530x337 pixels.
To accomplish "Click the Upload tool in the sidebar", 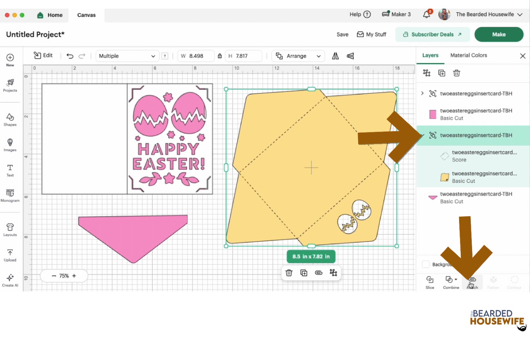I will pyautogui.click(x=10, y=254).
